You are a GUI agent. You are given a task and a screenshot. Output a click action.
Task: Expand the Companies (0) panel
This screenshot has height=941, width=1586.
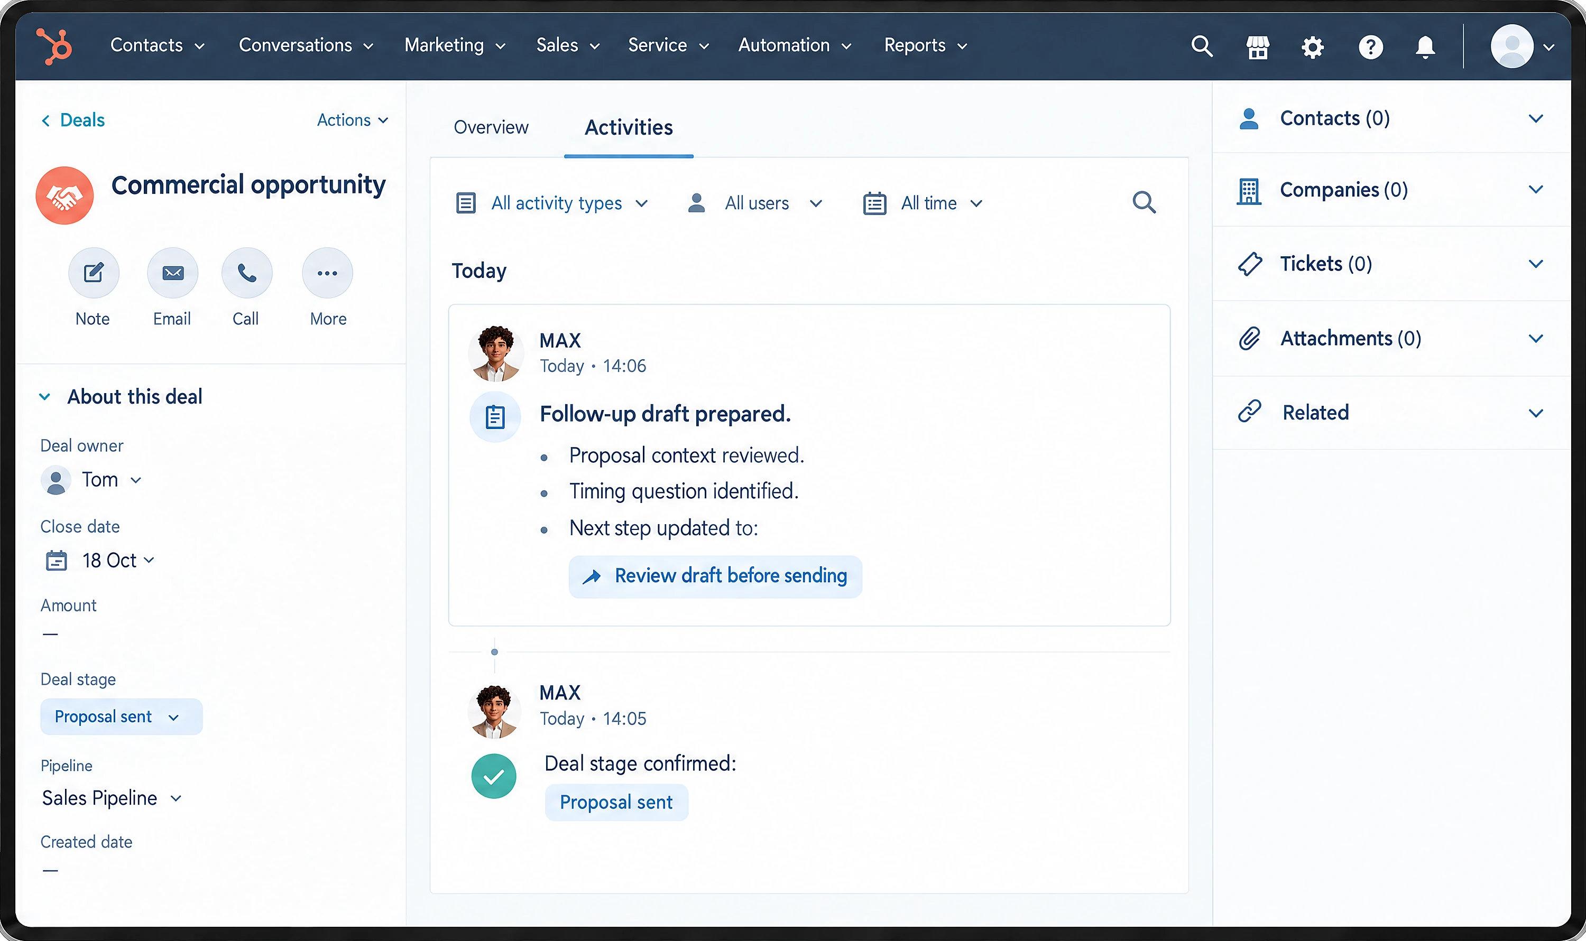[1391, 190]
